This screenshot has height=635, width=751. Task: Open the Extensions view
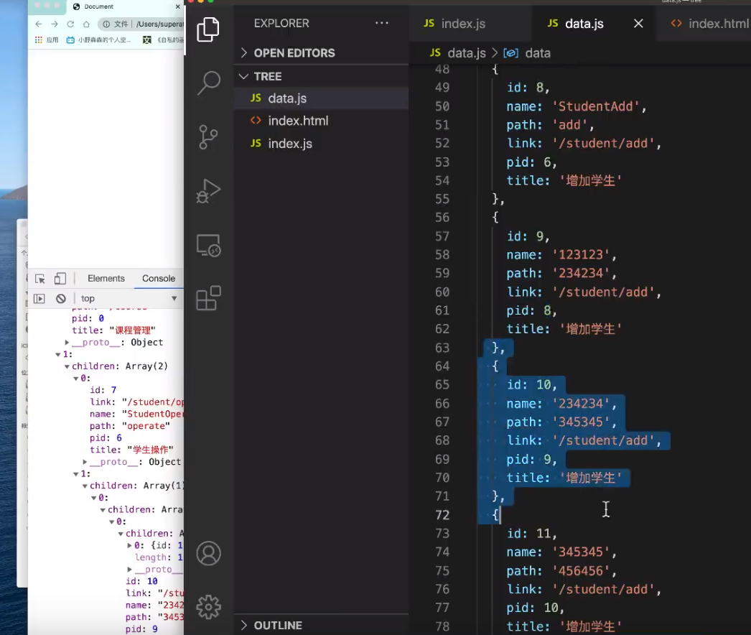point(208,299)
